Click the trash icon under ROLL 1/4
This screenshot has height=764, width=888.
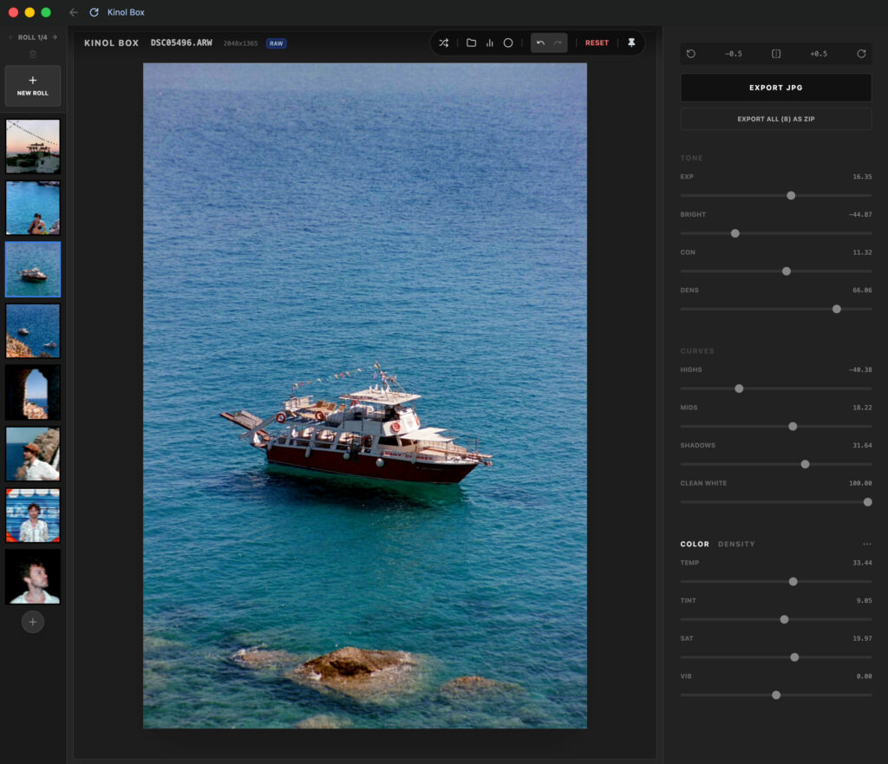(x=31, y=54)
